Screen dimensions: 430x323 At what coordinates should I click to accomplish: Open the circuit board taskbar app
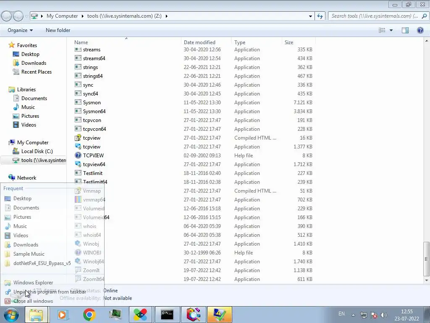point(115,315)
